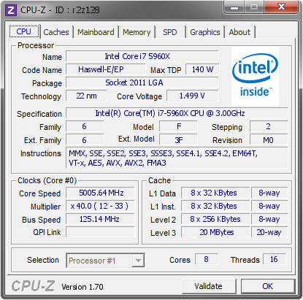Click the Level 3 size 20 MBytes
Image resolution: width=303 pixels, height=300 pixels.
point(215,232)
